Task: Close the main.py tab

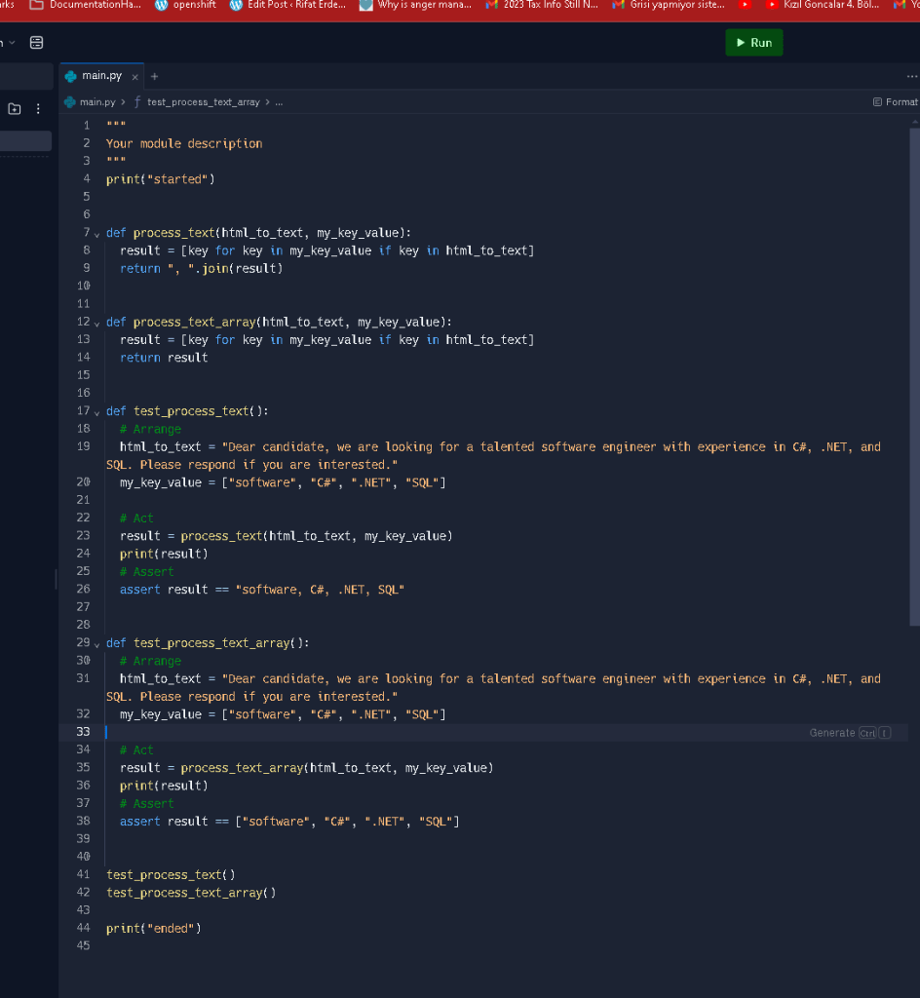Action: pos(134,77)
